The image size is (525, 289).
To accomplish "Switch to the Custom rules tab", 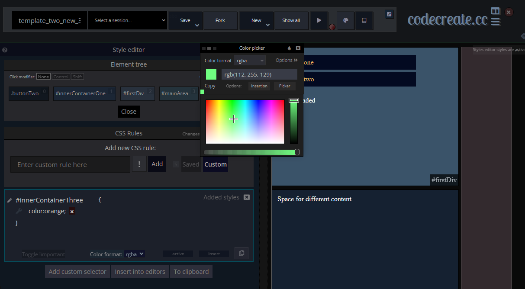I will [216, 164].
